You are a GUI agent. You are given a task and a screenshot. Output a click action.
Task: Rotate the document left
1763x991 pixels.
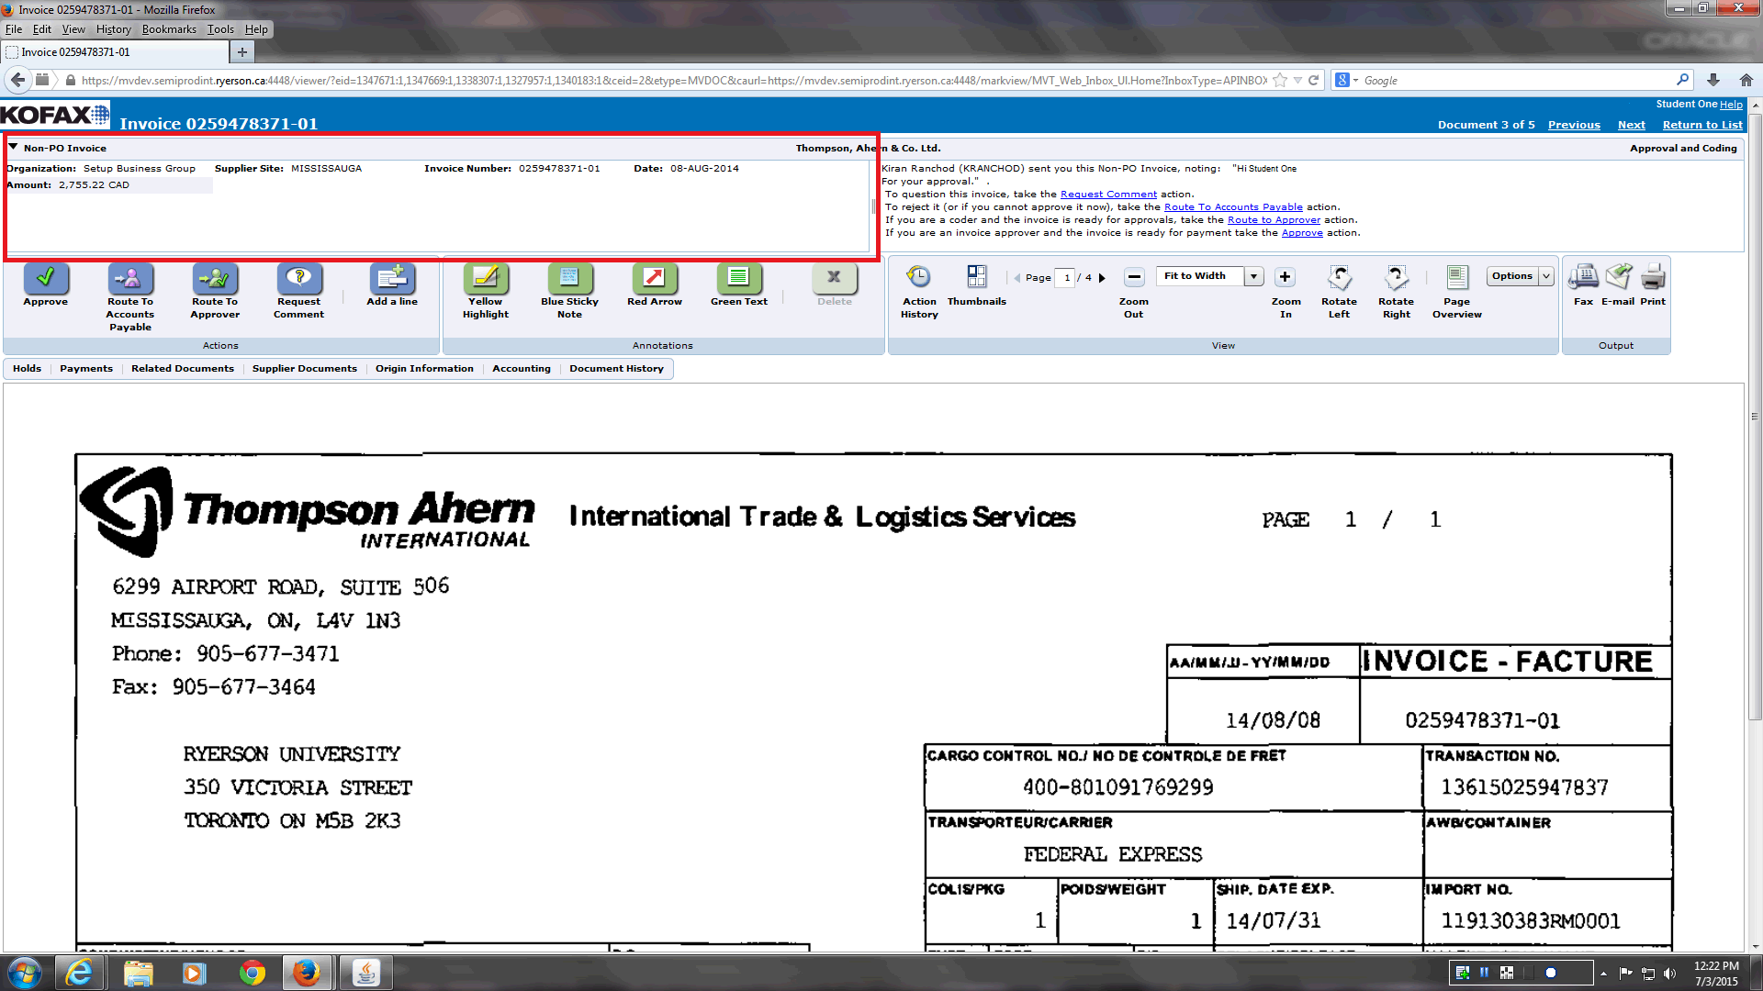(1339, 278)
